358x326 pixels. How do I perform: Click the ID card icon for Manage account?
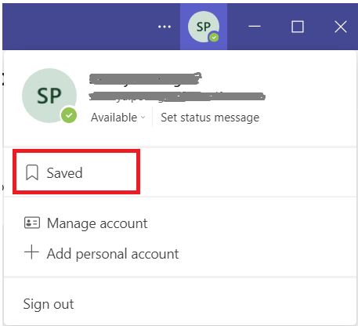pos(32,223)
